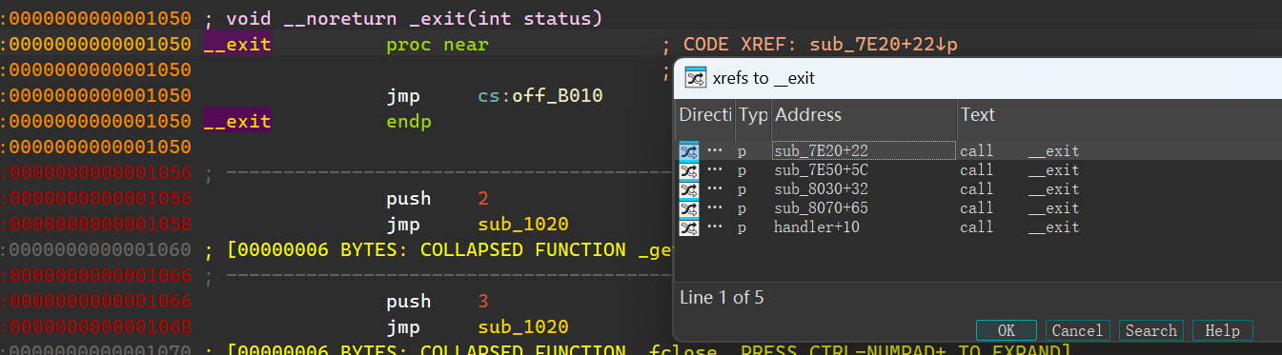Sort by the Address column header
Screen dimensions: 1282x355
click(865, 115)
